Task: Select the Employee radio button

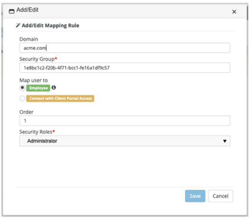Action: tap(22, 87)
